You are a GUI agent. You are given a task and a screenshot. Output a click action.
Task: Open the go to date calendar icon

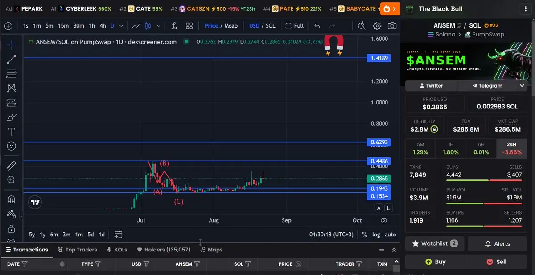[x=118, y=234]
